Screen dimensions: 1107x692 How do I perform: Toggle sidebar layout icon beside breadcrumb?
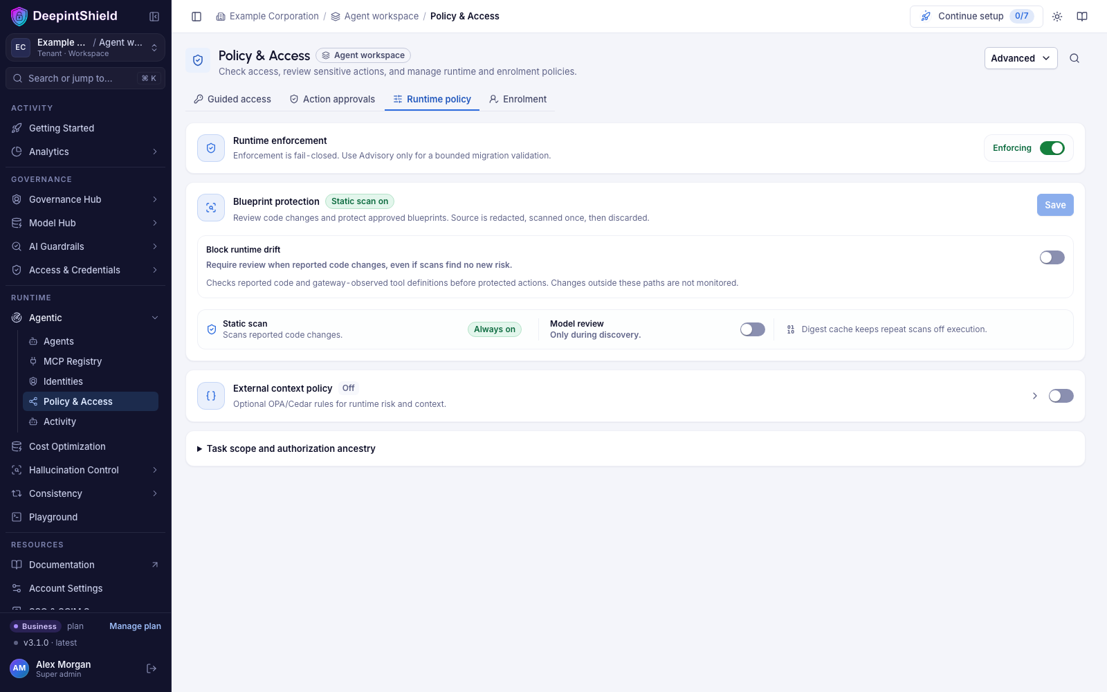click(196, 17)
